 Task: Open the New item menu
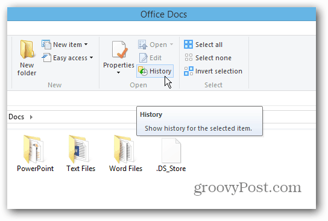click(x=65, y=45)
